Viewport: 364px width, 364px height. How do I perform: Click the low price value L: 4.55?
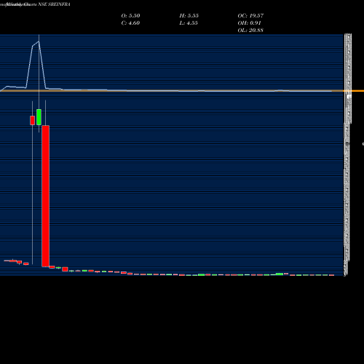click(189, 23)
